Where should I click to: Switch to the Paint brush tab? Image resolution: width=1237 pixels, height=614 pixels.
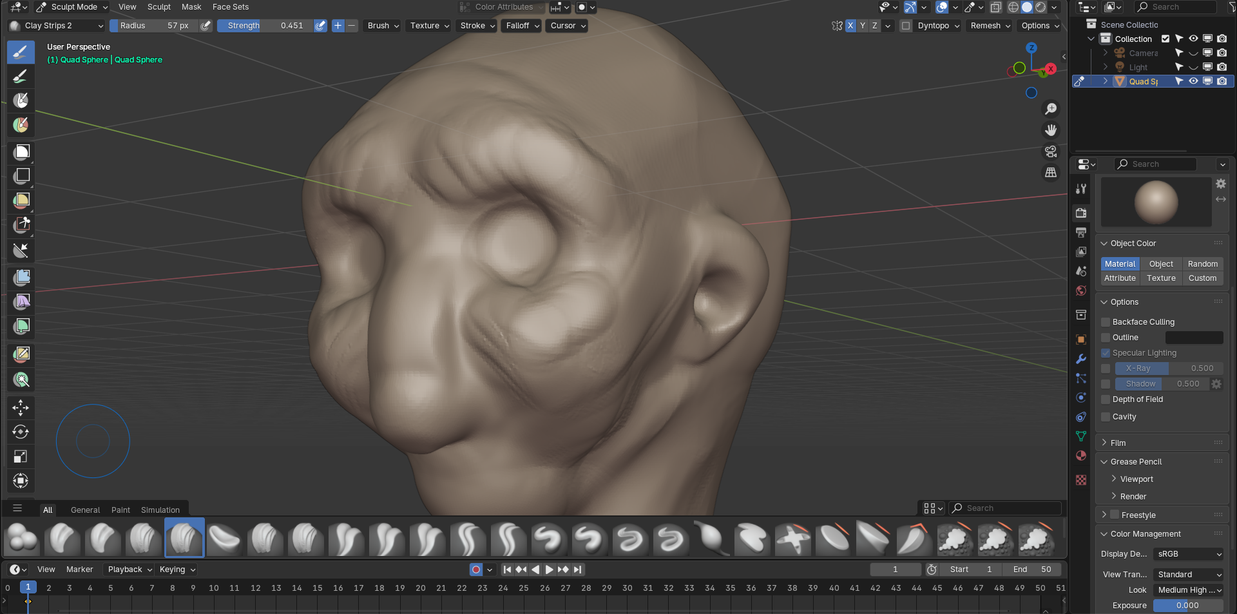coord(120,510)
